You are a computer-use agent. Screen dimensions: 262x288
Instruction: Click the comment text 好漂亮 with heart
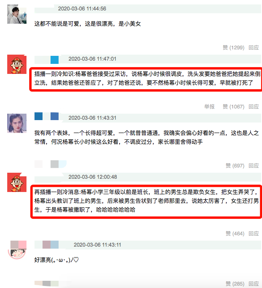point(57,260)
